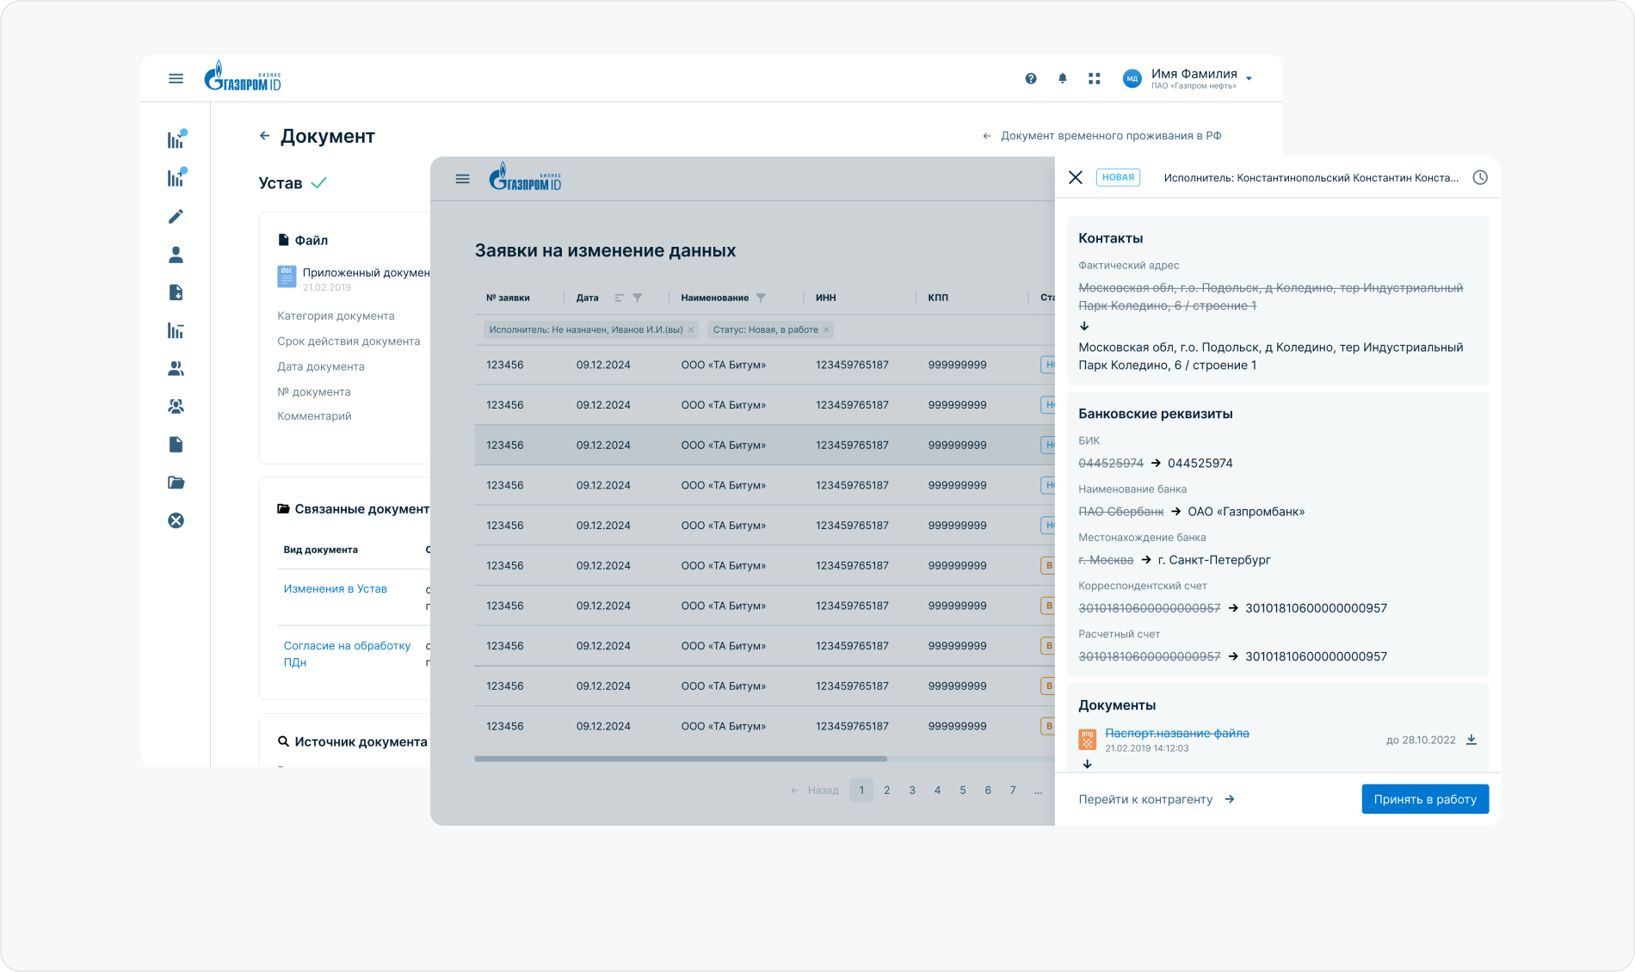Go to page 3

[912, 790]
